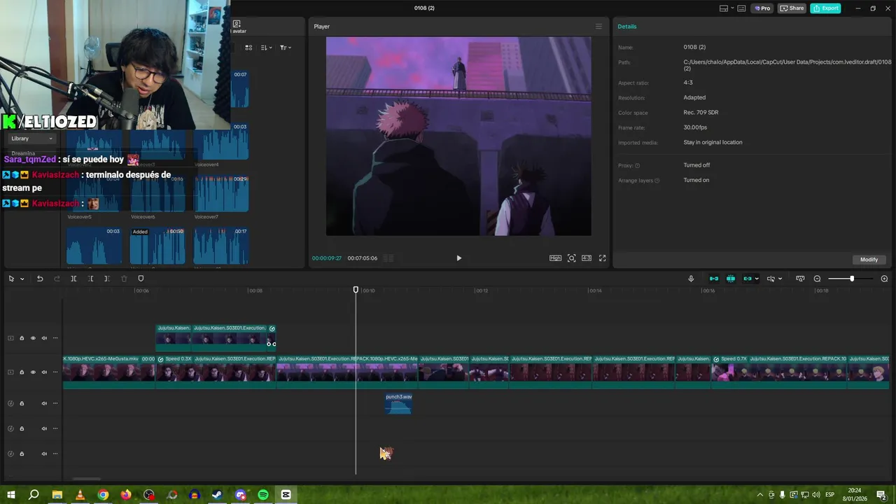Hide the upper video track with eye icon
This screenshot has height=504, width=896.
tap(33, 338)
